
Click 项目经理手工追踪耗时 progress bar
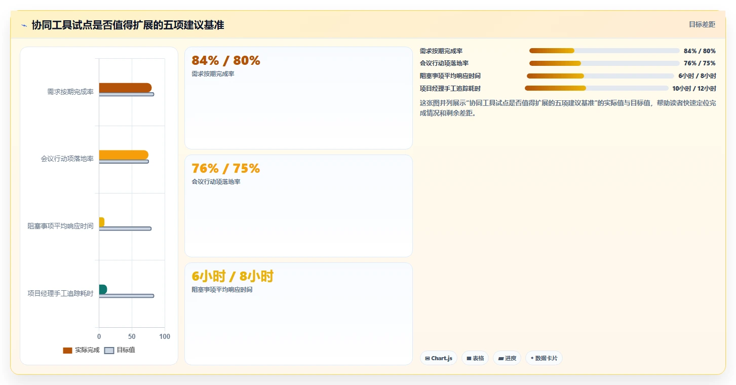click(x=597, y=88)
